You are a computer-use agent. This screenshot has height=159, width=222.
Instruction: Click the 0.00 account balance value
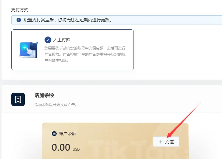(x=61, y=147)
